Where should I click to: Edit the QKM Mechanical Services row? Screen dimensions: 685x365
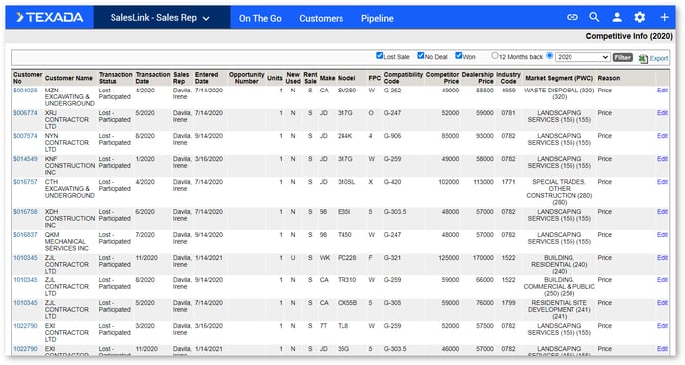662,235
